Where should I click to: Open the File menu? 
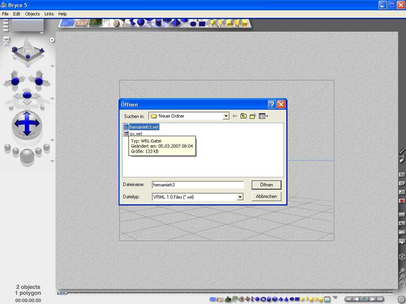[x=5, y=14]
